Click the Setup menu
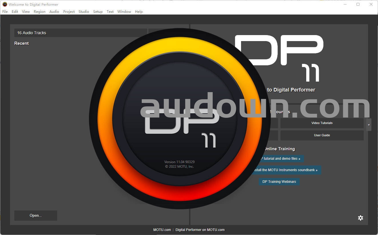Viewport: 378px width, 235px height. pyautogui.click(x=98, y=12)
